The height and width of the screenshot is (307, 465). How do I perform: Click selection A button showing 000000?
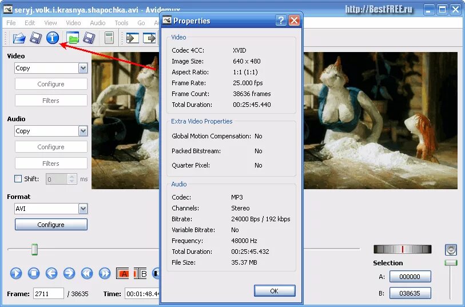(x=410, y=277)
